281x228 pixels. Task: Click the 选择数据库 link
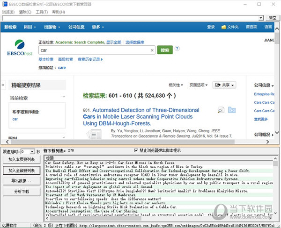[134, 43]
